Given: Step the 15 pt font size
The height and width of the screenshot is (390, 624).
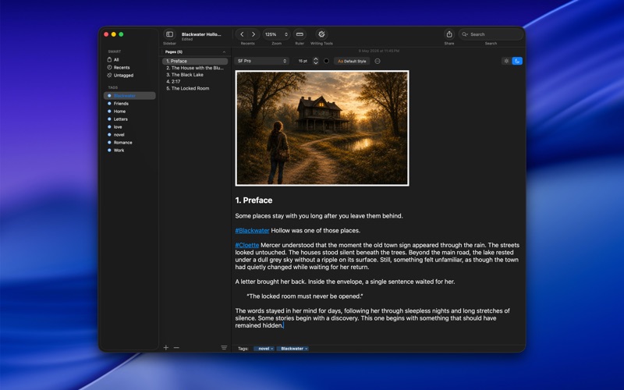Looking at the screenshot, I should pos(316,61).
